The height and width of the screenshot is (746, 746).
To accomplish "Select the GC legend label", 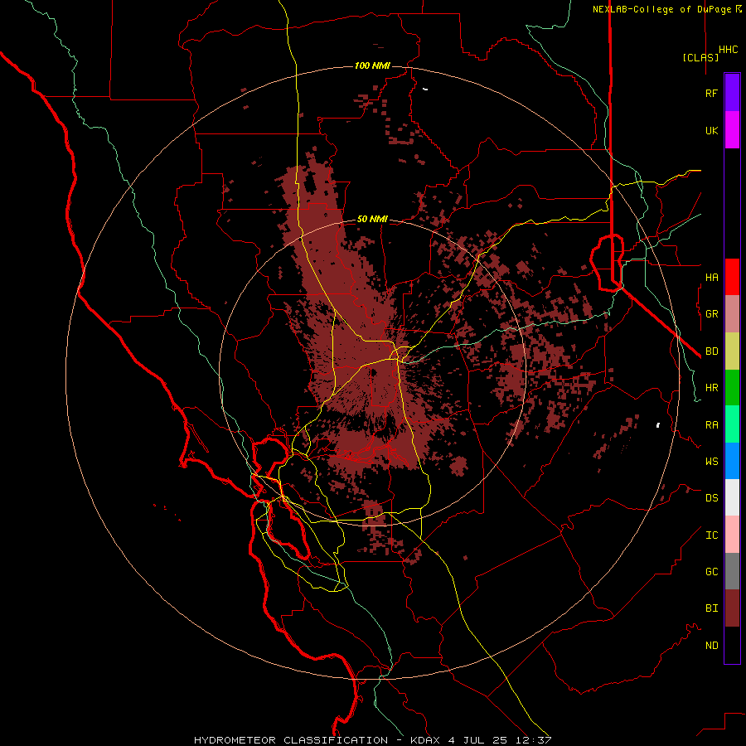I will 711,571.
